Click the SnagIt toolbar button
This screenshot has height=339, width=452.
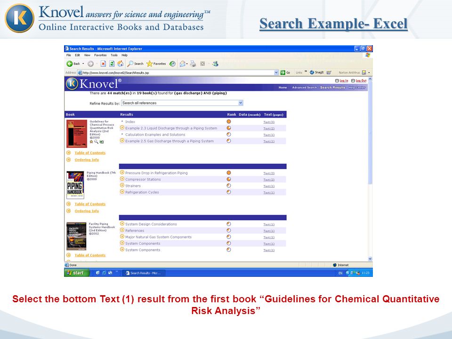point(317,73)
